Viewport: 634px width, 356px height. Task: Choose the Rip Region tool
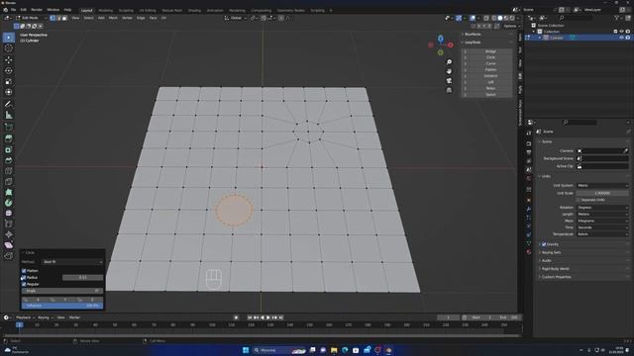[x=9, y=255]
